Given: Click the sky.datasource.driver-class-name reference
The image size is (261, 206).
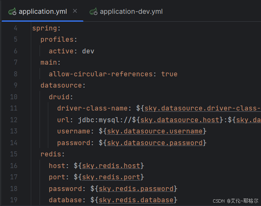Looking at the screenshot, I should [203, 108].
